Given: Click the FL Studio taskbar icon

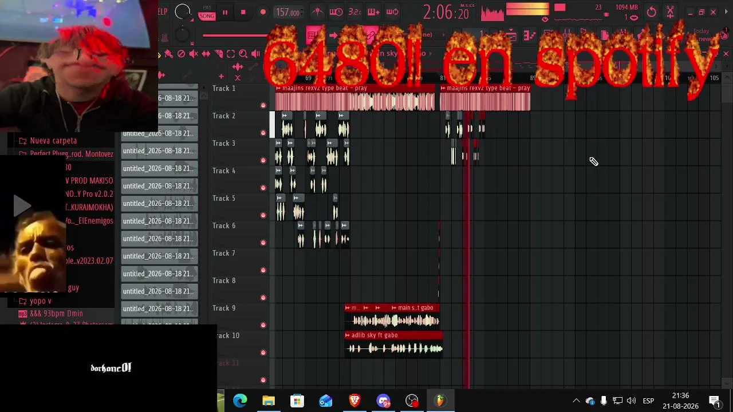Looking at the screenshot, I should [x=440, y=401].
